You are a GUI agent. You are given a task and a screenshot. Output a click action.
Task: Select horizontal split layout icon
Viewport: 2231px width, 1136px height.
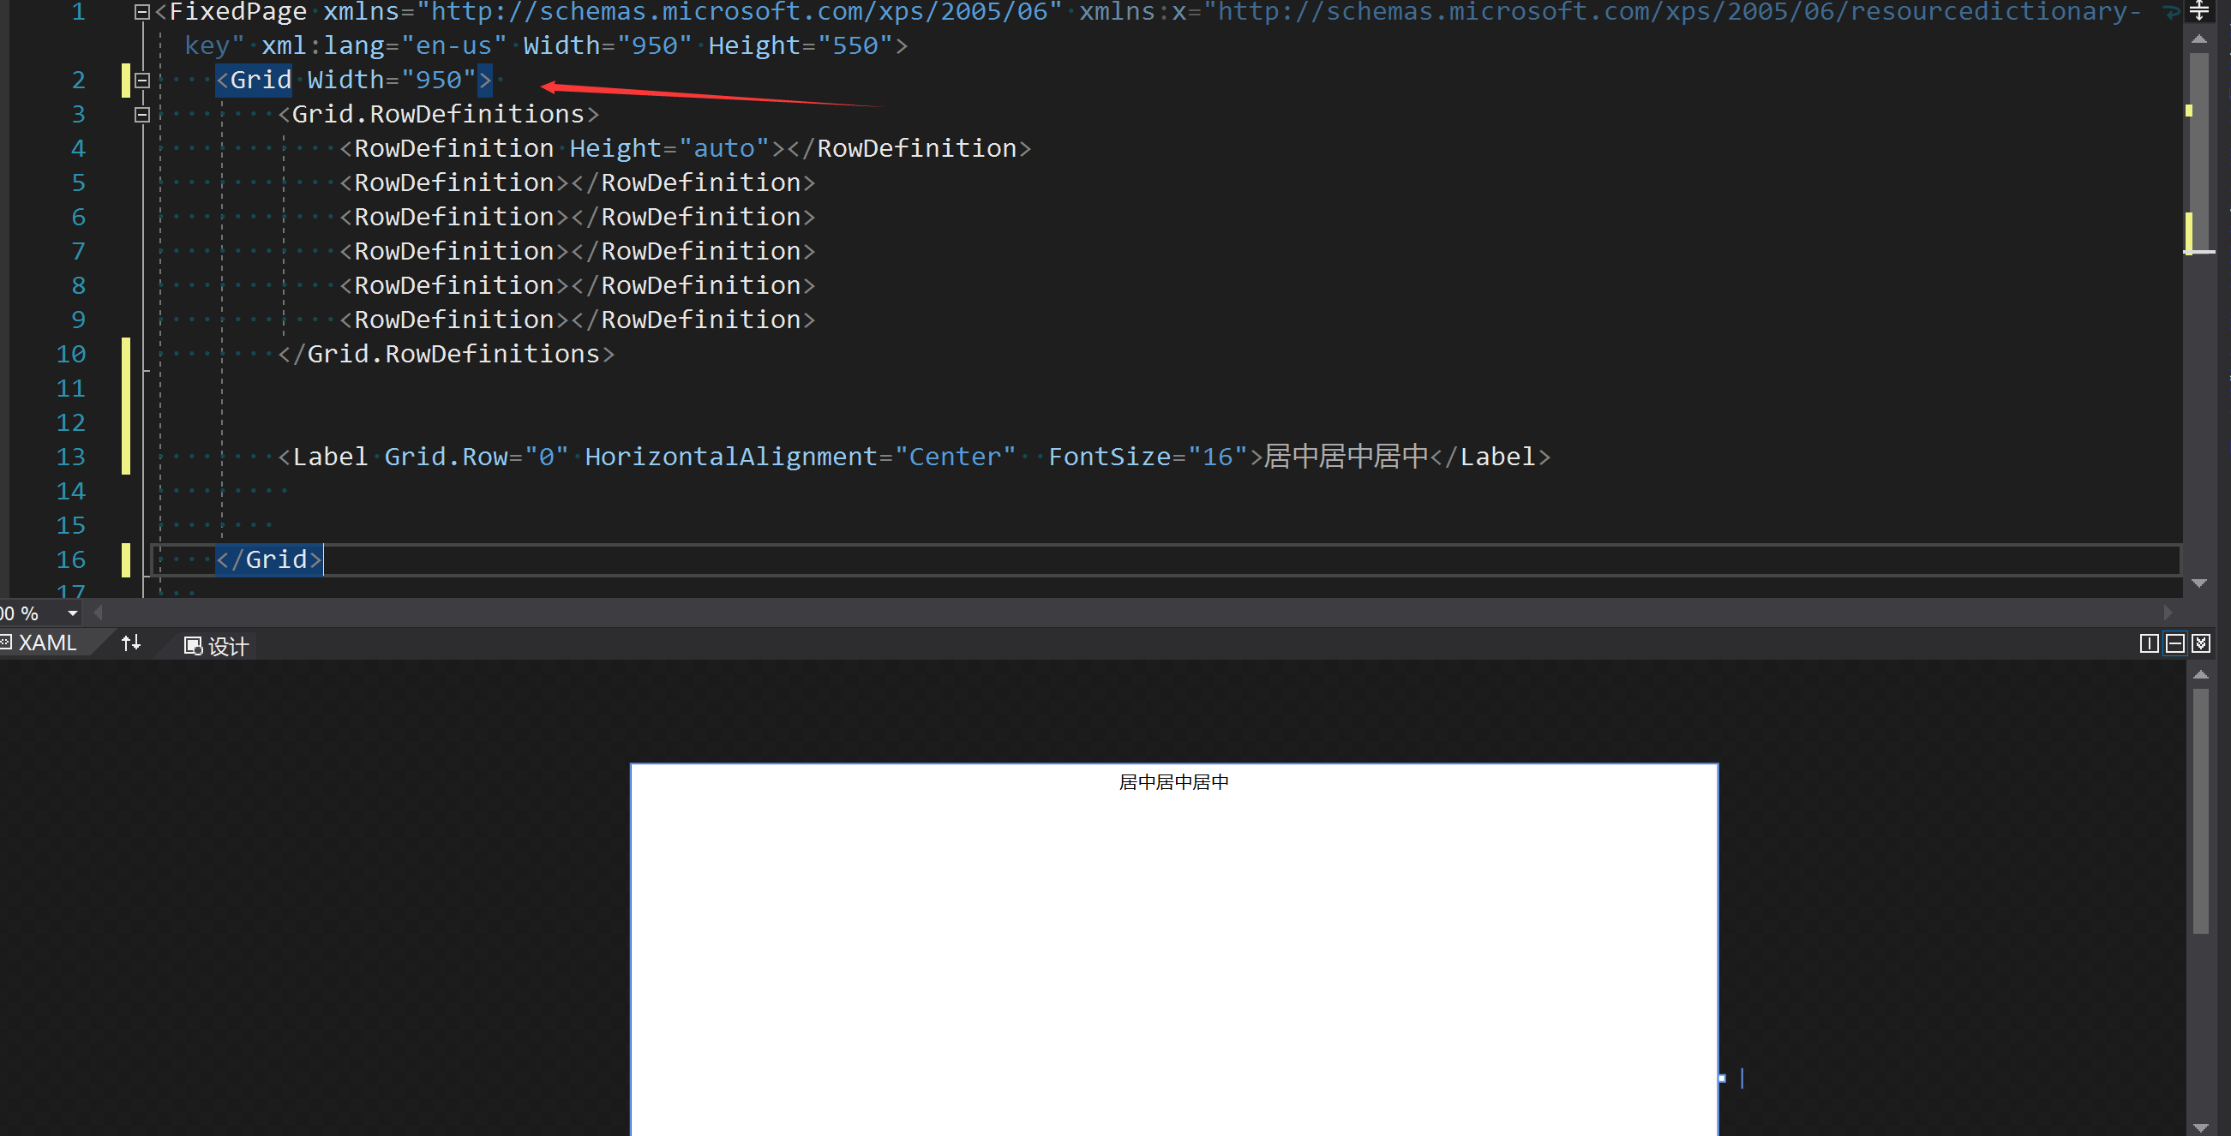click(x=2174, y=643)
